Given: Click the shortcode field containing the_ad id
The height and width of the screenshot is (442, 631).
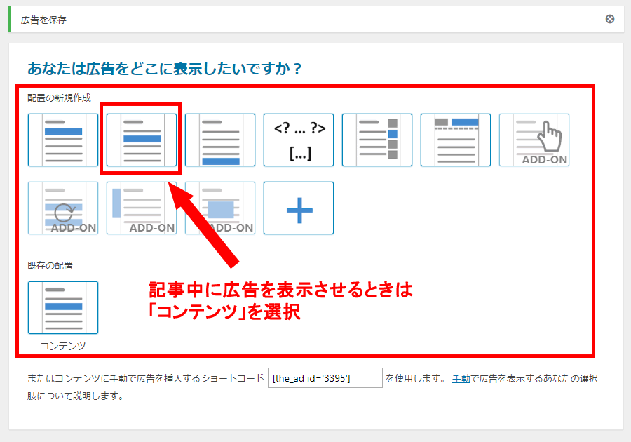Looking at the screenshot, I should [325, 378].
